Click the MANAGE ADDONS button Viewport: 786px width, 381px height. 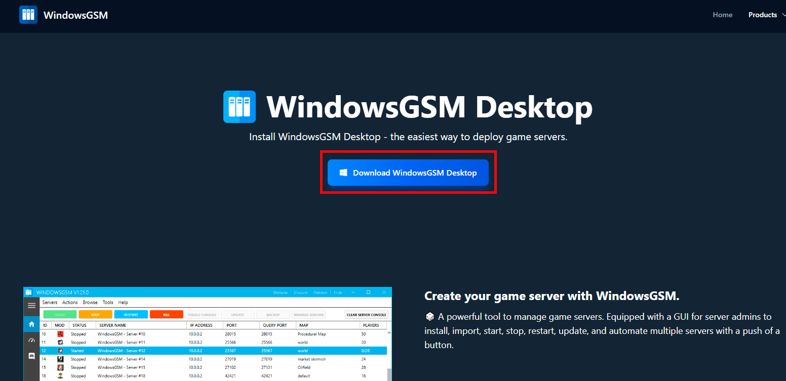[308, 315]
